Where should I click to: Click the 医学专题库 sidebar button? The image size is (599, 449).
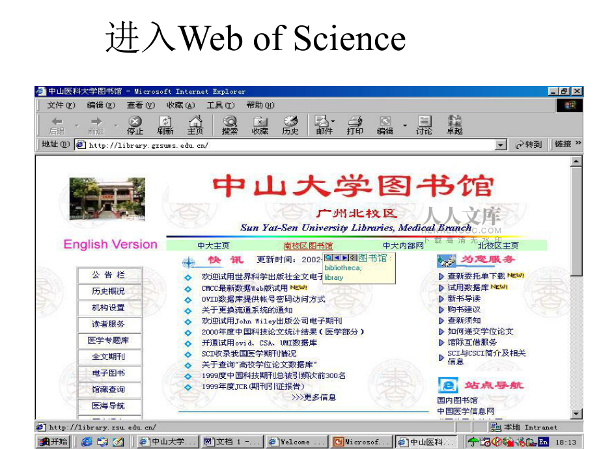click(109, 340)
